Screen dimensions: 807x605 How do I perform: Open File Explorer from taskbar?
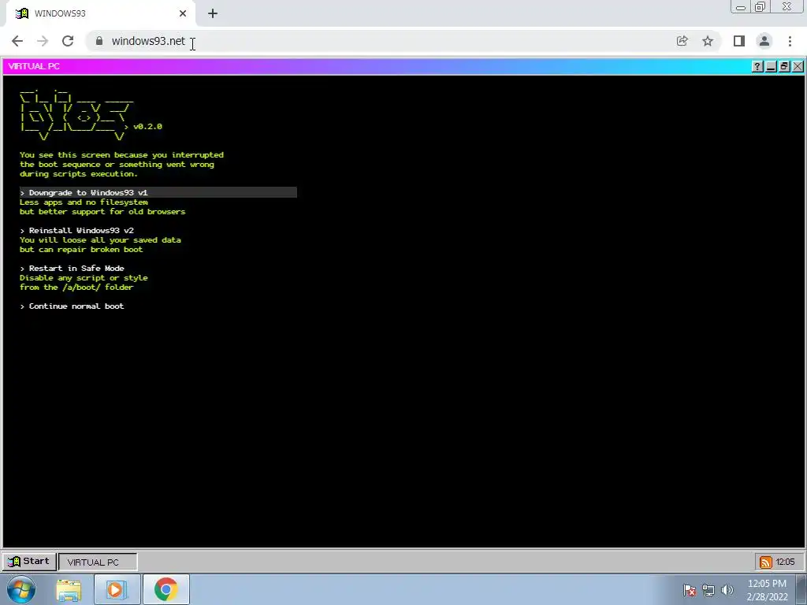pos(69,589)
